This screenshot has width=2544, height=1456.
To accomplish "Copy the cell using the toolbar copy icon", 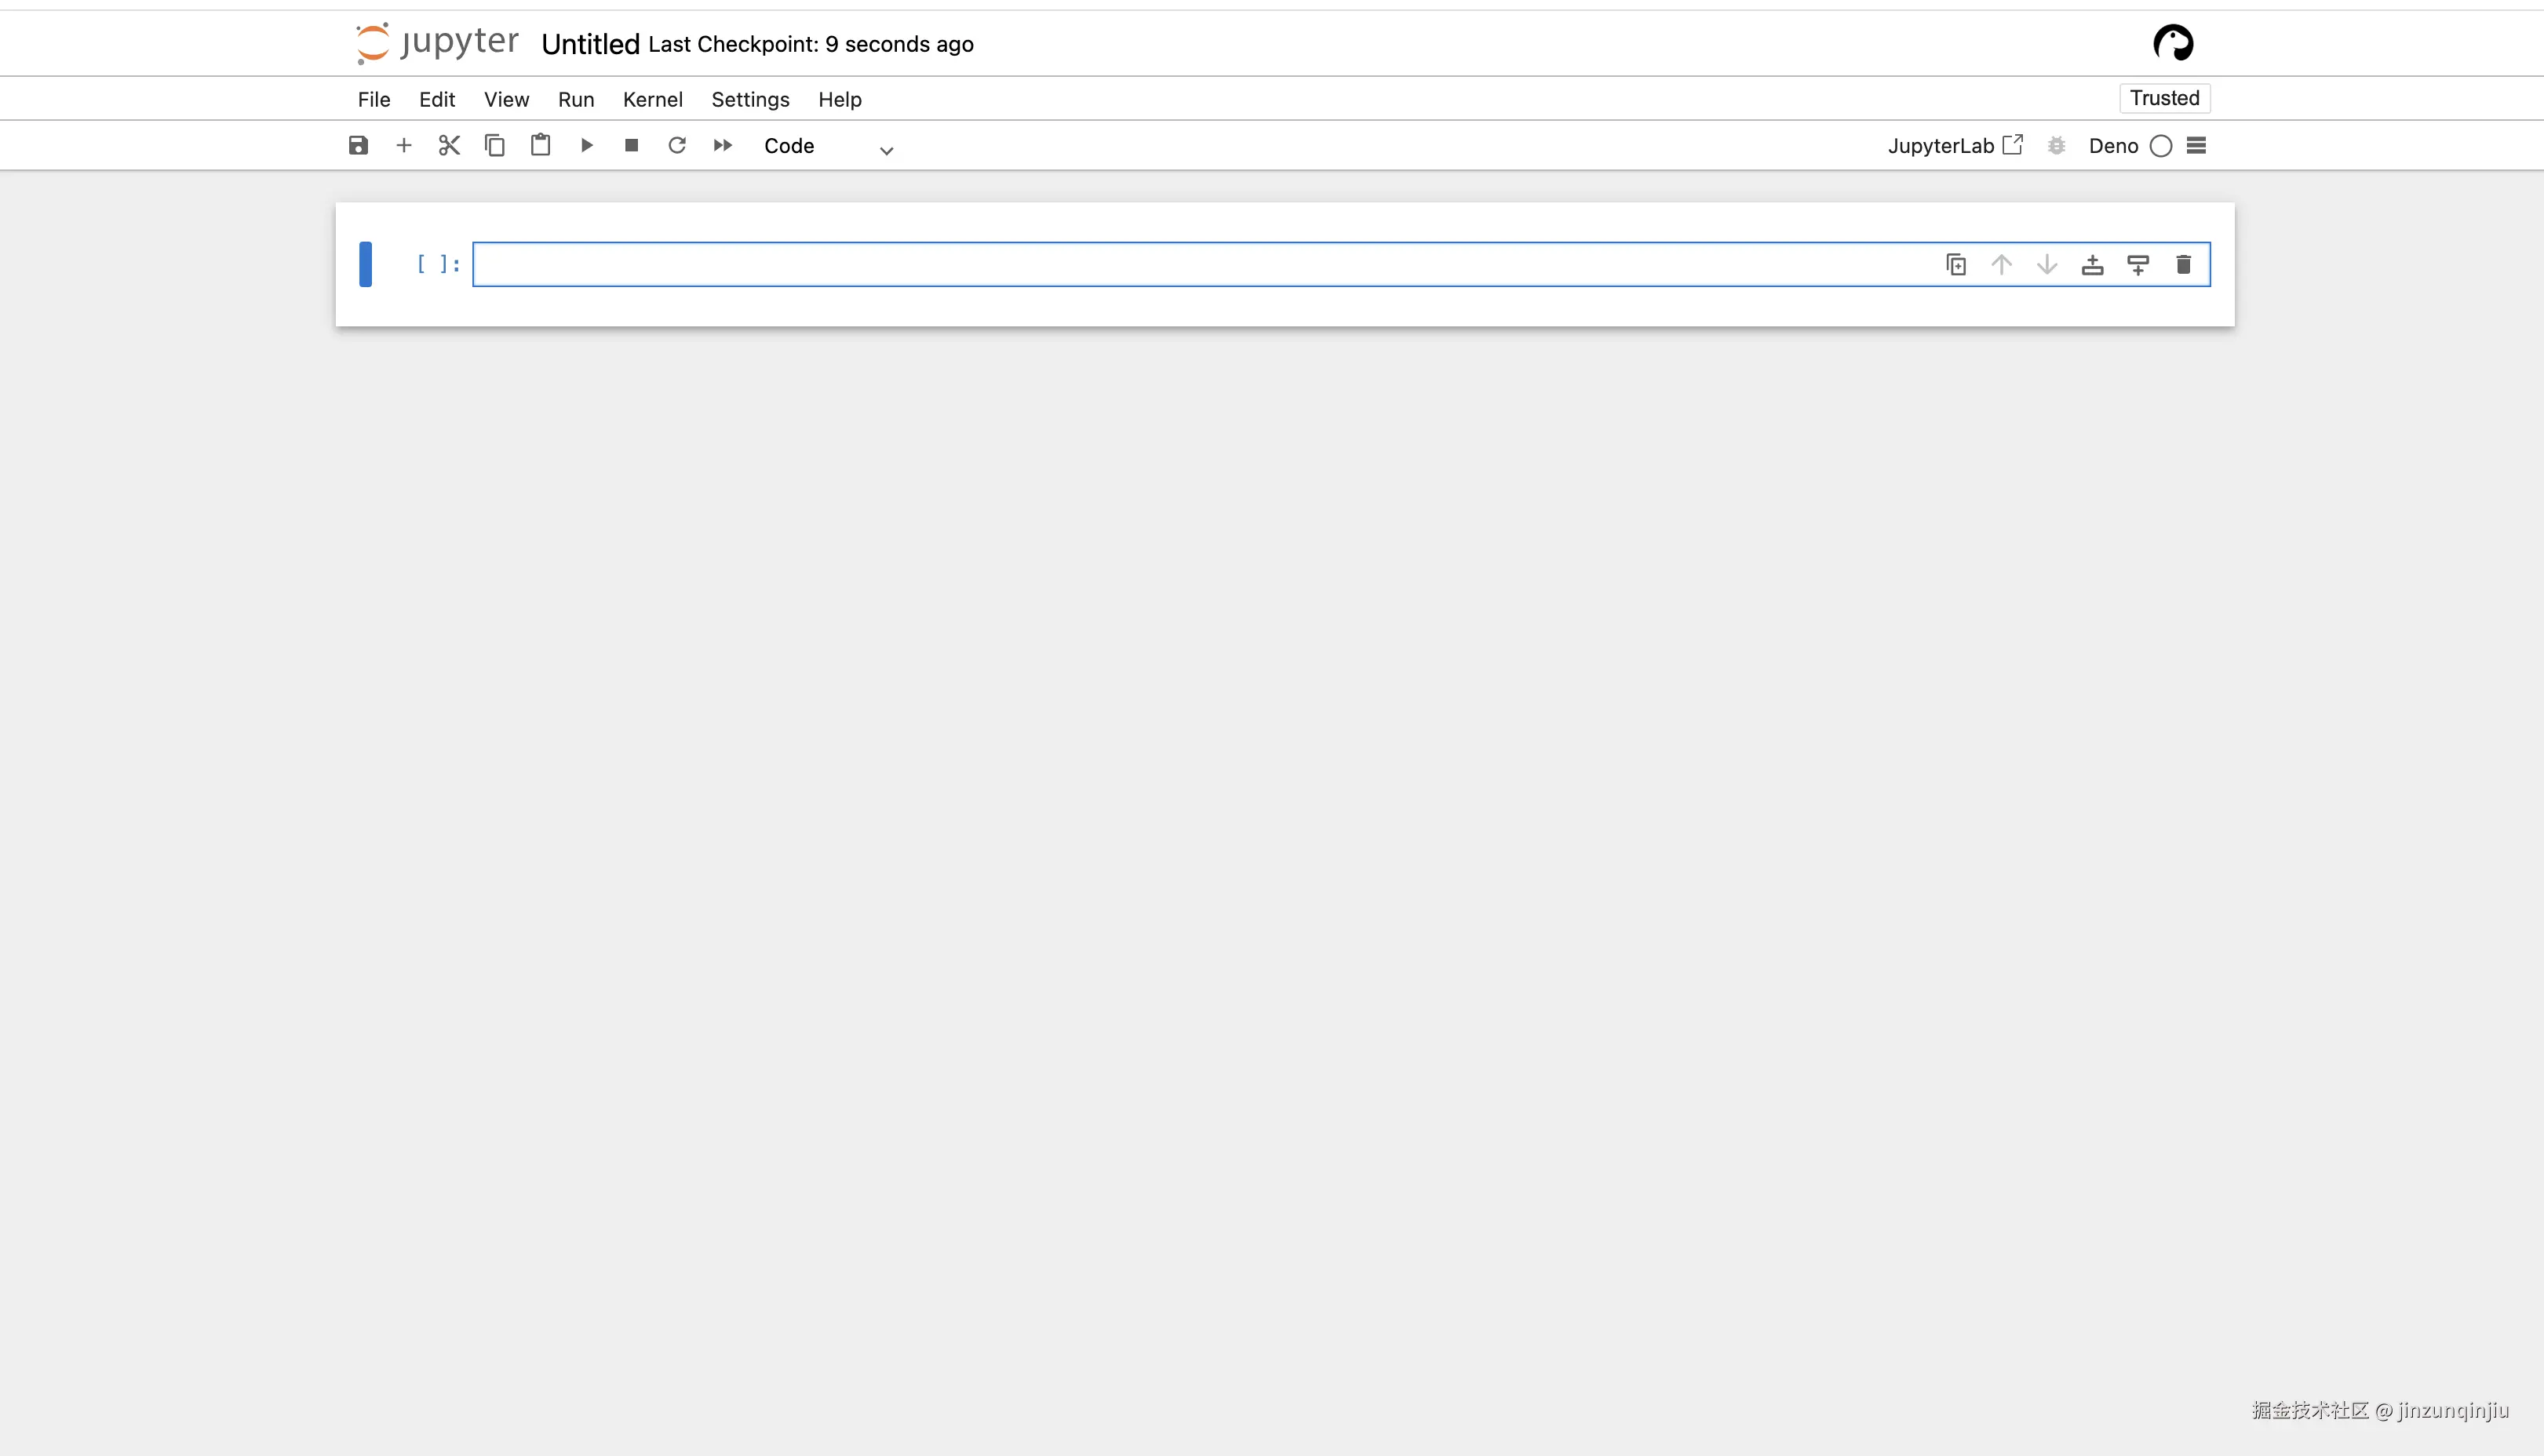I will coord(495,146).
